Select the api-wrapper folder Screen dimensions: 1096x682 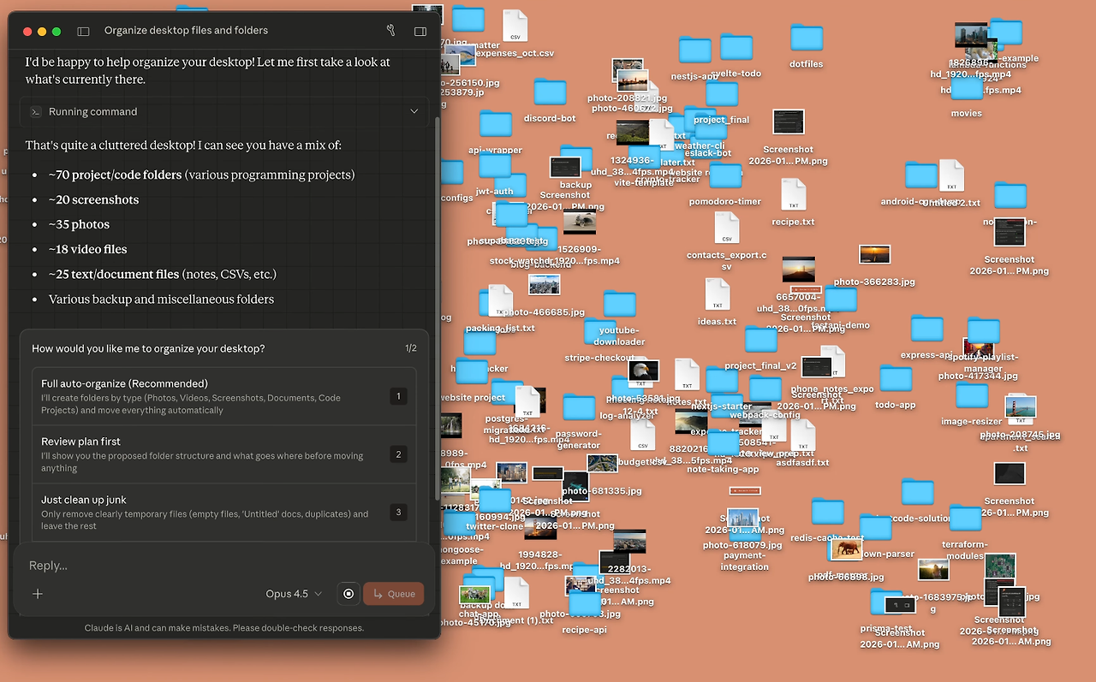pos(496,124)
